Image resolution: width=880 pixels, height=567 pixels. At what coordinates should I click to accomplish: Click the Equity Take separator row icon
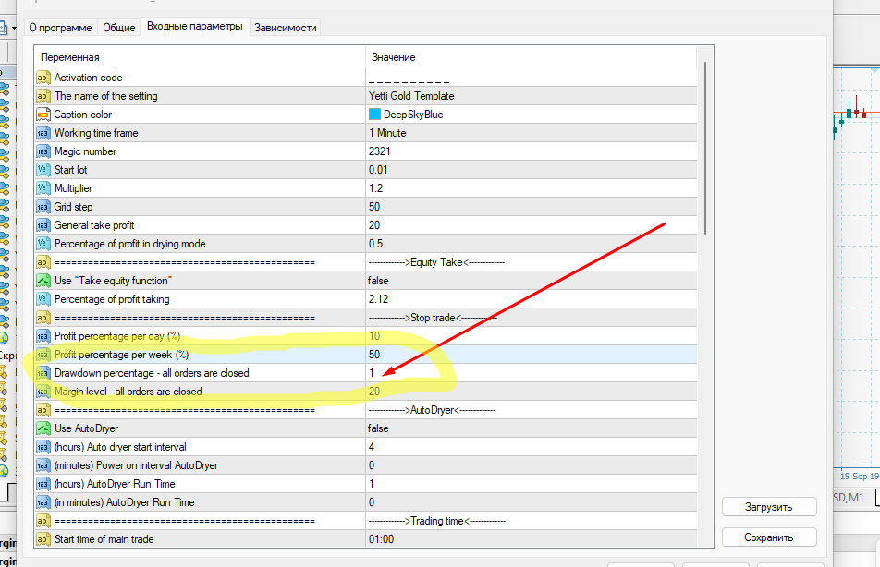43,262
